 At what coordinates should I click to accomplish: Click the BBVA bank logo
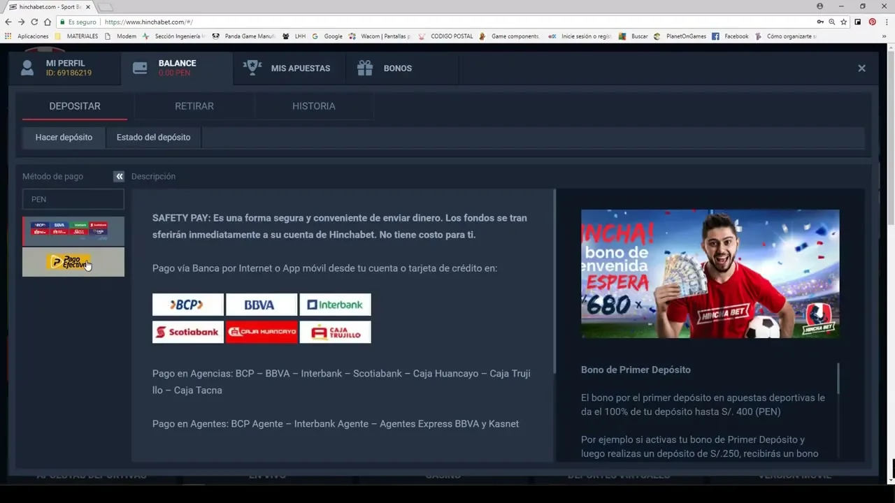point(262,305)
